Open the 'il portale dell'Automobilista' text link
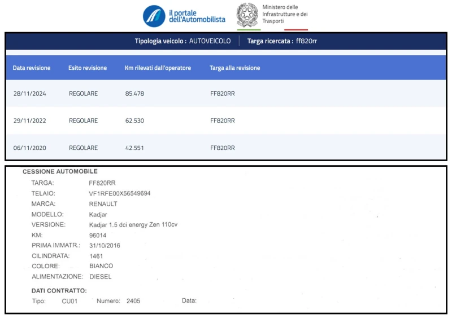Screen dimensions: 452x319 [197, 16]
